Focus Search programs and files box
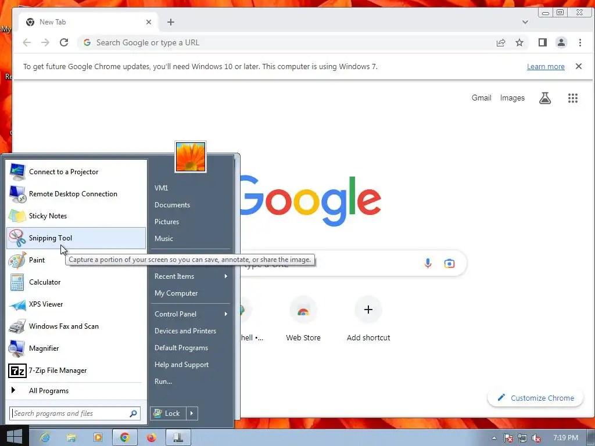595x446 pixels. coord(75,413)
